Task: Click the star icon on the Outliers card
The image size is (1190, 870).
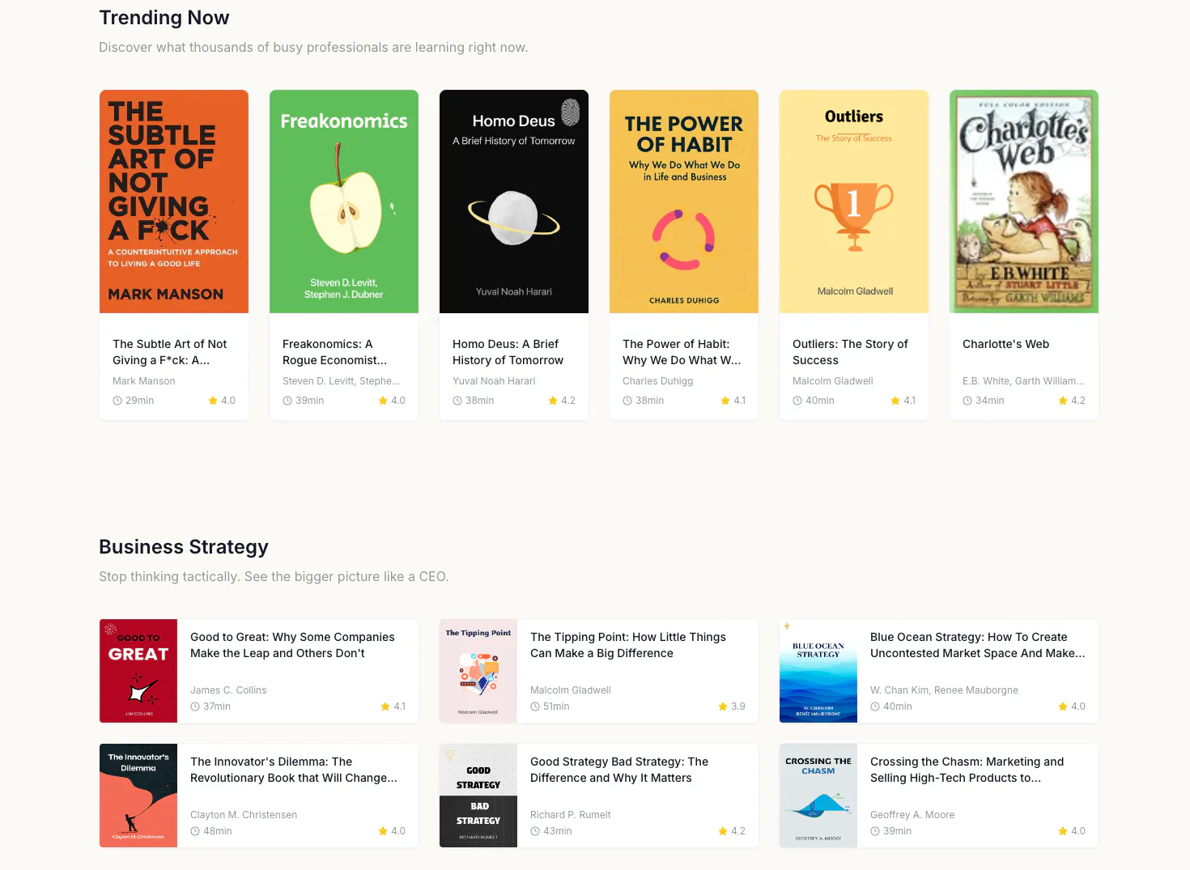Action: point(895,401)
